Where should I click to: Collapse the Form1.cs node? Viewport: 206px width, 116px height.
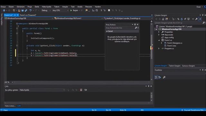[159, 40]
